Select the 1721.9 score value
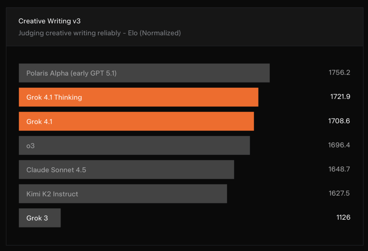 click(x=340, y=97)
